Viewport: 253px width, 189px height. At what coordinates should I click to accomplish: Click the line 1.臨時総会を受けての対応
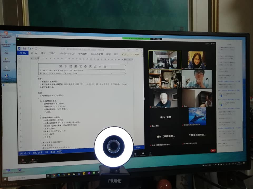pos(51,96)
